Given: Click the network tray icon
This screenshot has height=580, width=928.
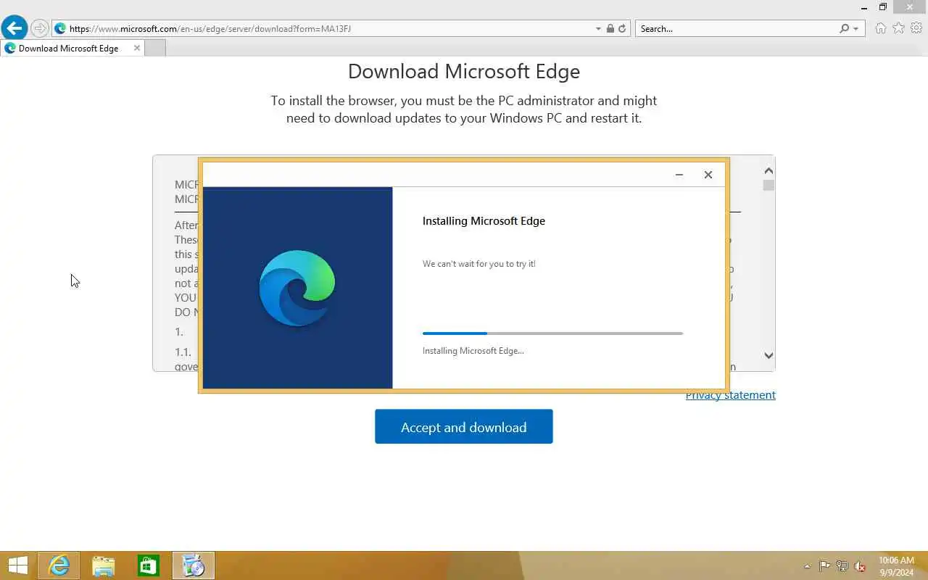Looking at the screenshot, I should (842, 565).
